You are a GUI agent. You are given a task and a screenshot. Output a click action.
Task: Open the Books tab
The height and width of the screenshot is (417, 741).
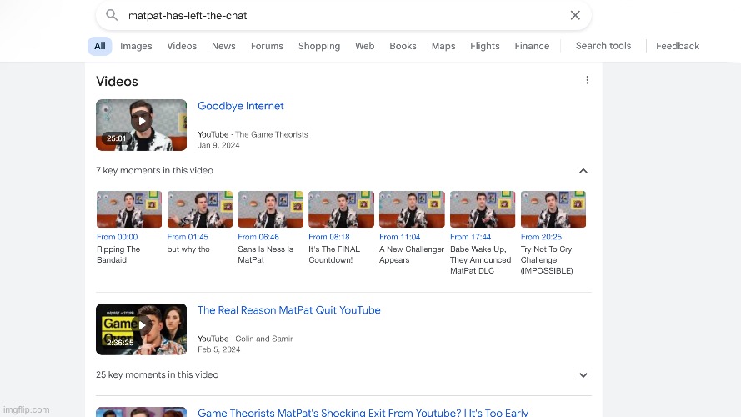[403, 46]
